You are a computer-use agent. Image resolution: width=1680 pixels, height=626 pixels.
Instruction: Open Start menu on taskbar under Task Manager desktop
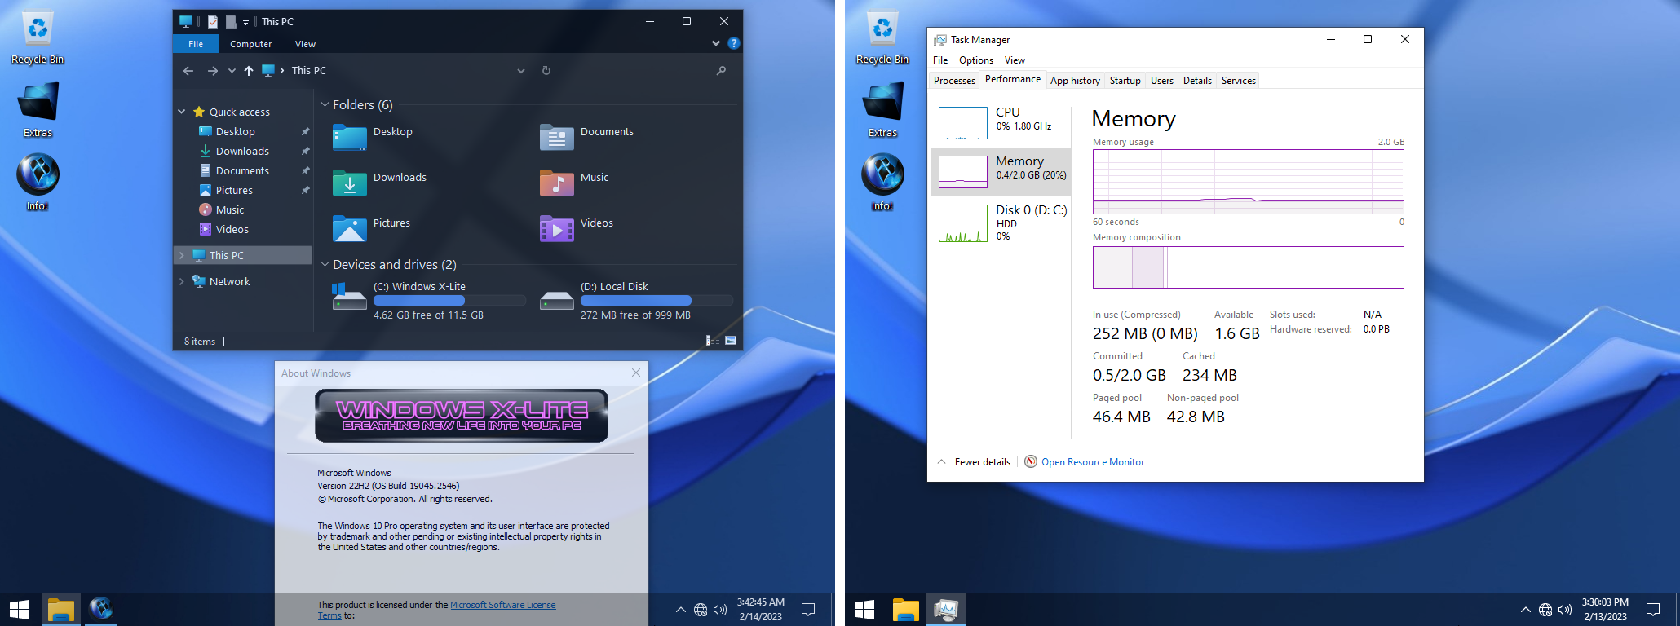point(864,609)
